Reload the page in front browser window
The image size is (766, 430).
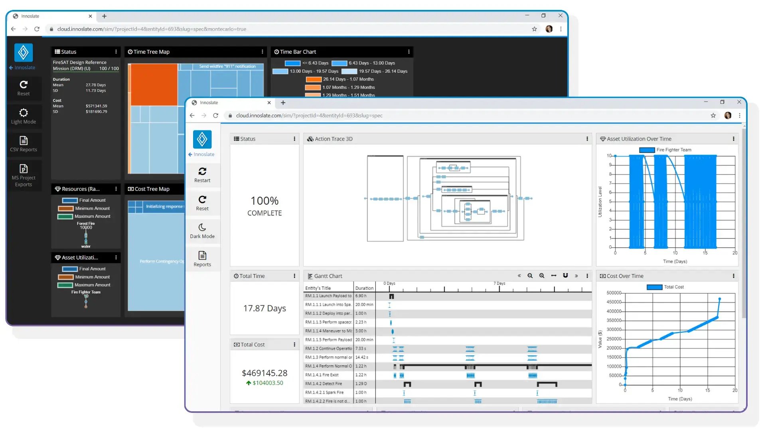point(215,115)
